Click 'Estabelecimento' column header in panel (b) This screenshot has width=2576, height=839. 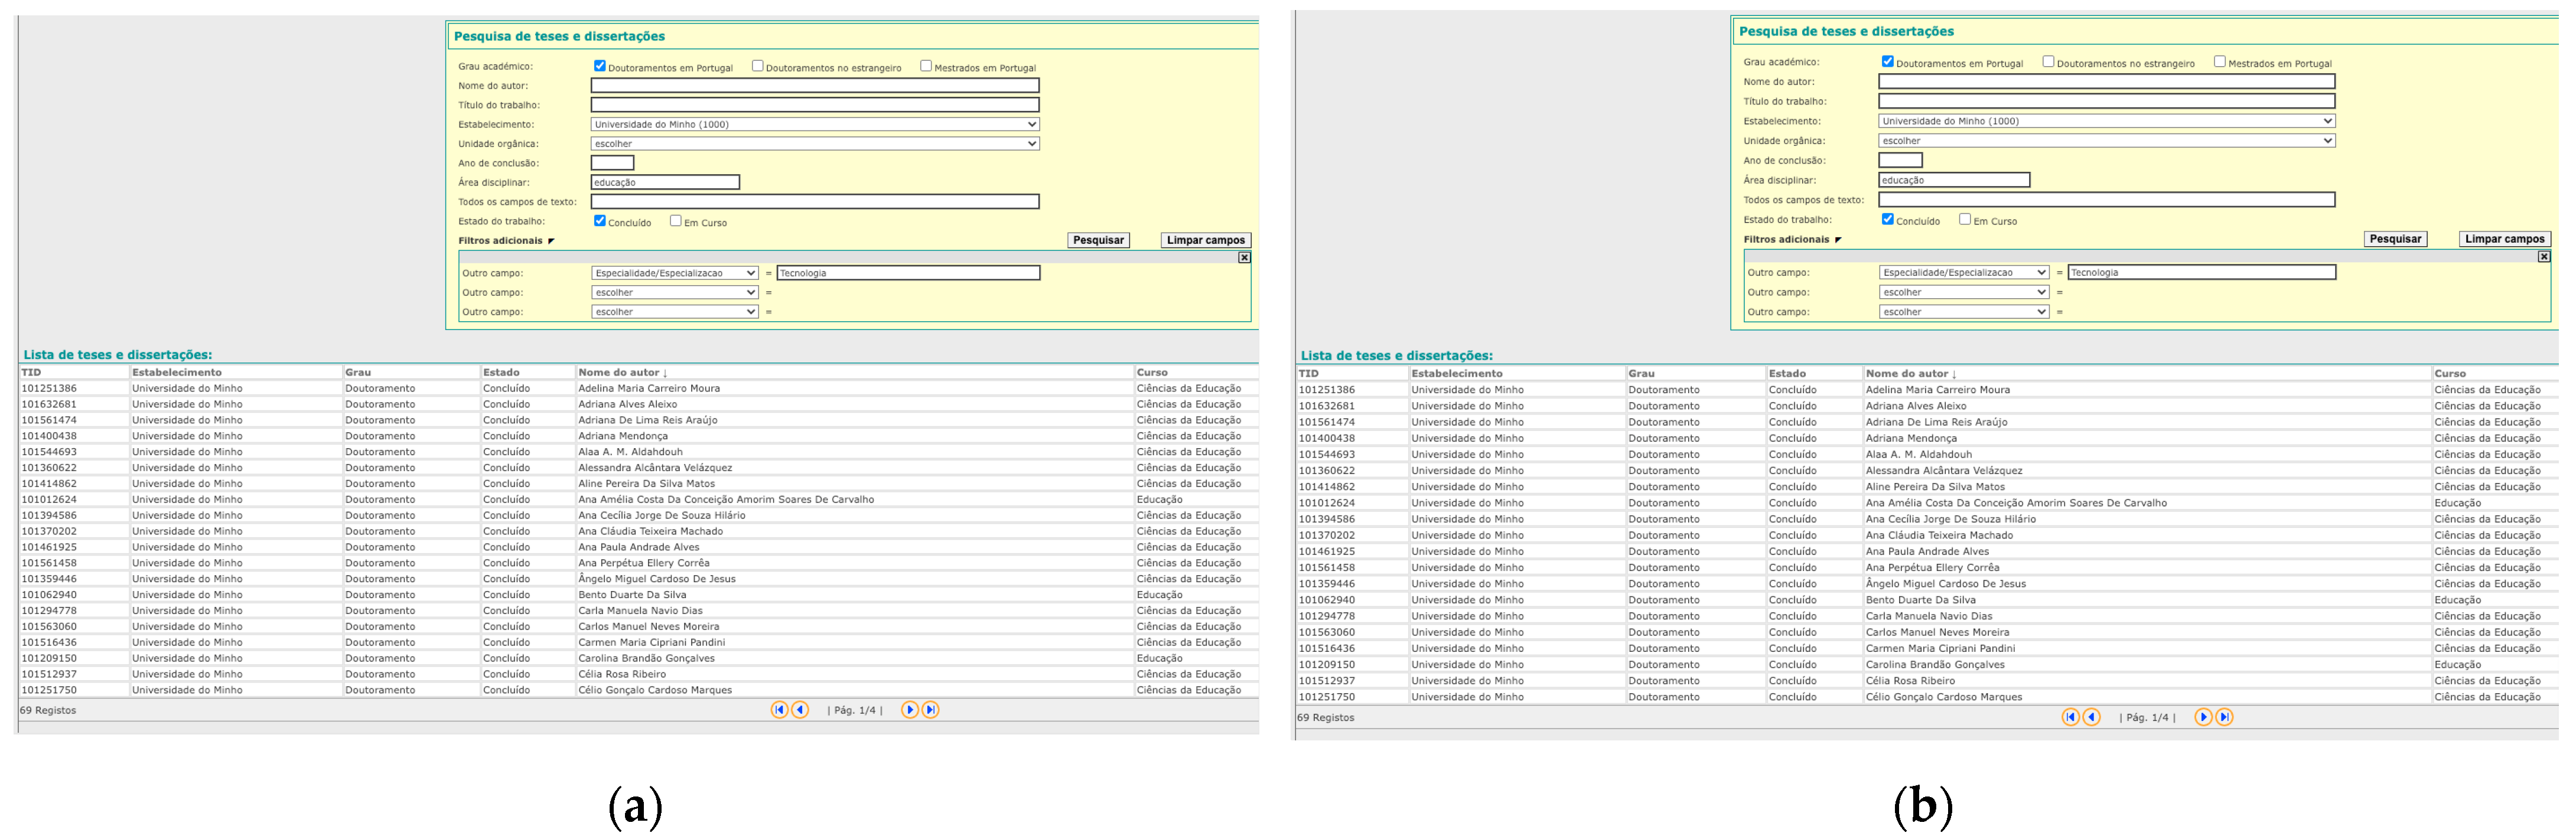pos(1456,373)
